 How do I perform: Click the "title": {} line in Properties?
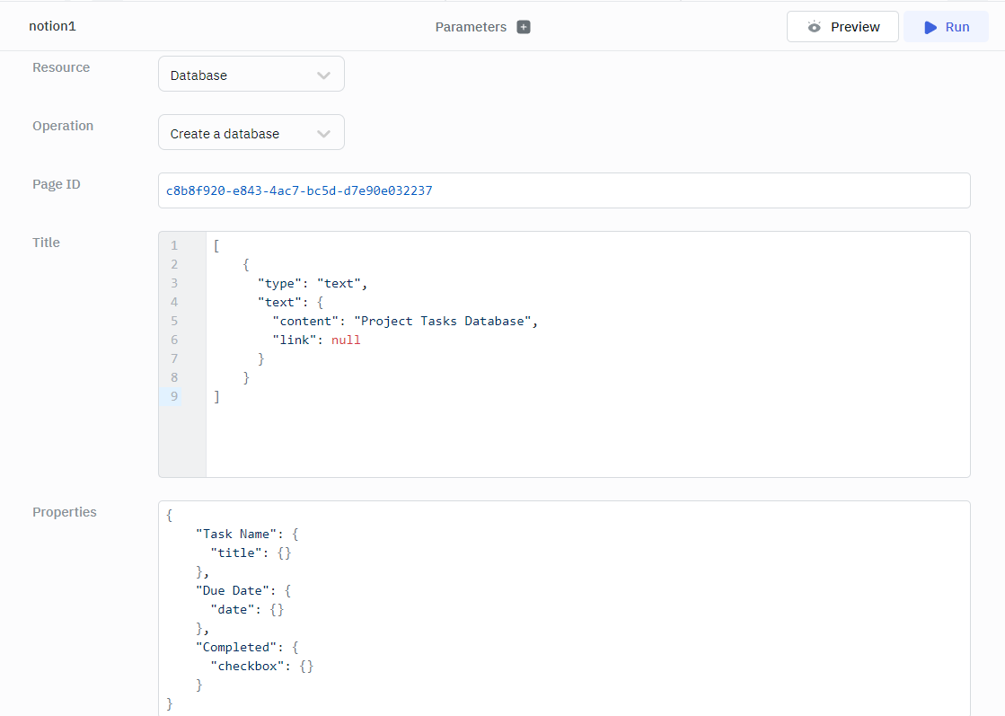251,552
